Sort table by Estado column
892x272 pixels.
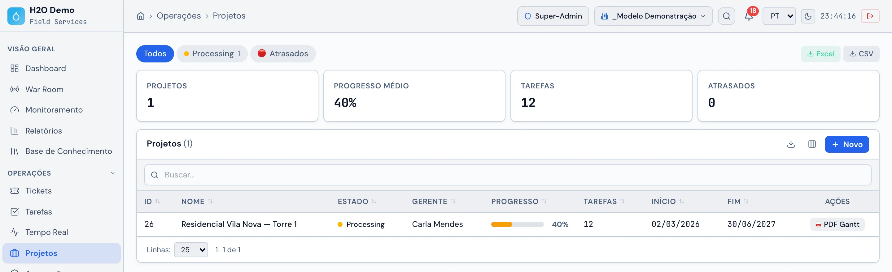click(x=357, y=202)
